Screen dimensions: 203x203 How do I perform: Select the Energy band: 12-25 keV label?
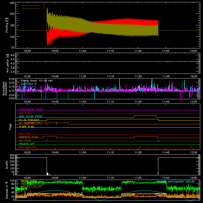37,81
